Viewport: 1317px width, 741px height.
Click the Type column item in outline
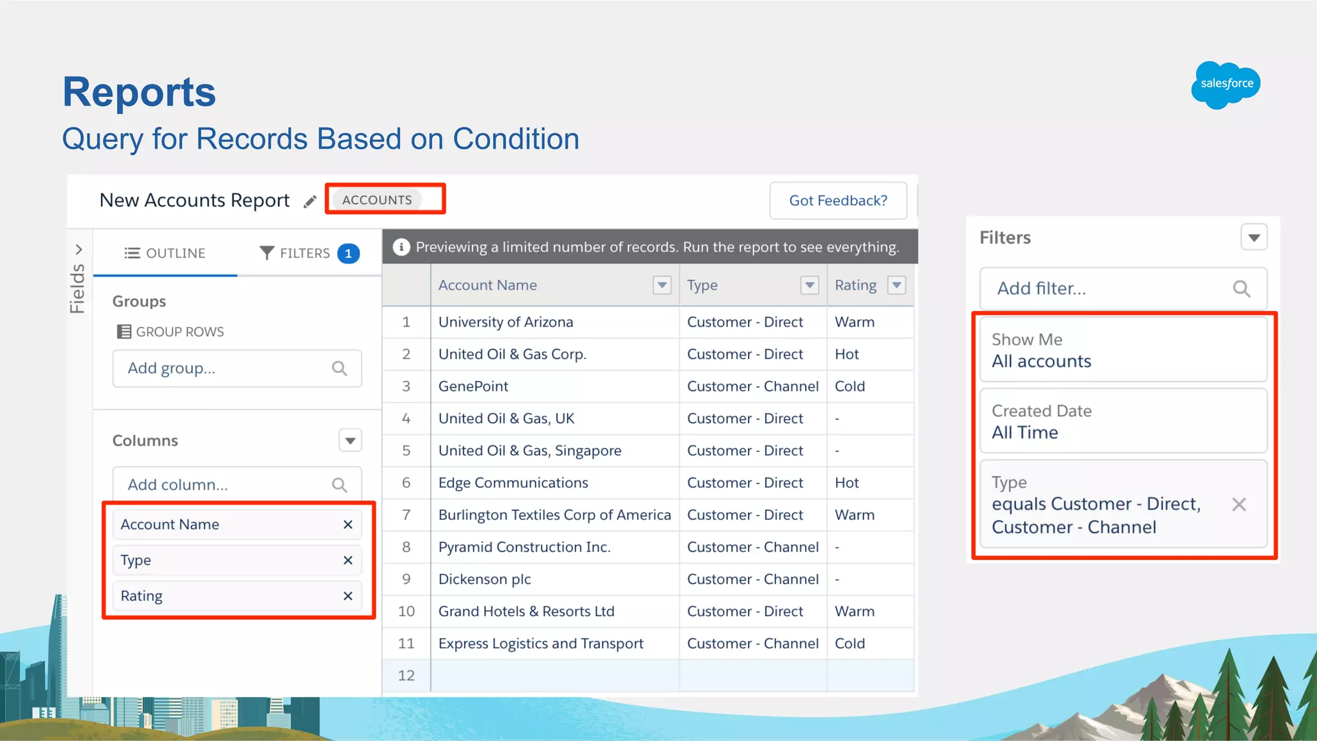[237, 560]
